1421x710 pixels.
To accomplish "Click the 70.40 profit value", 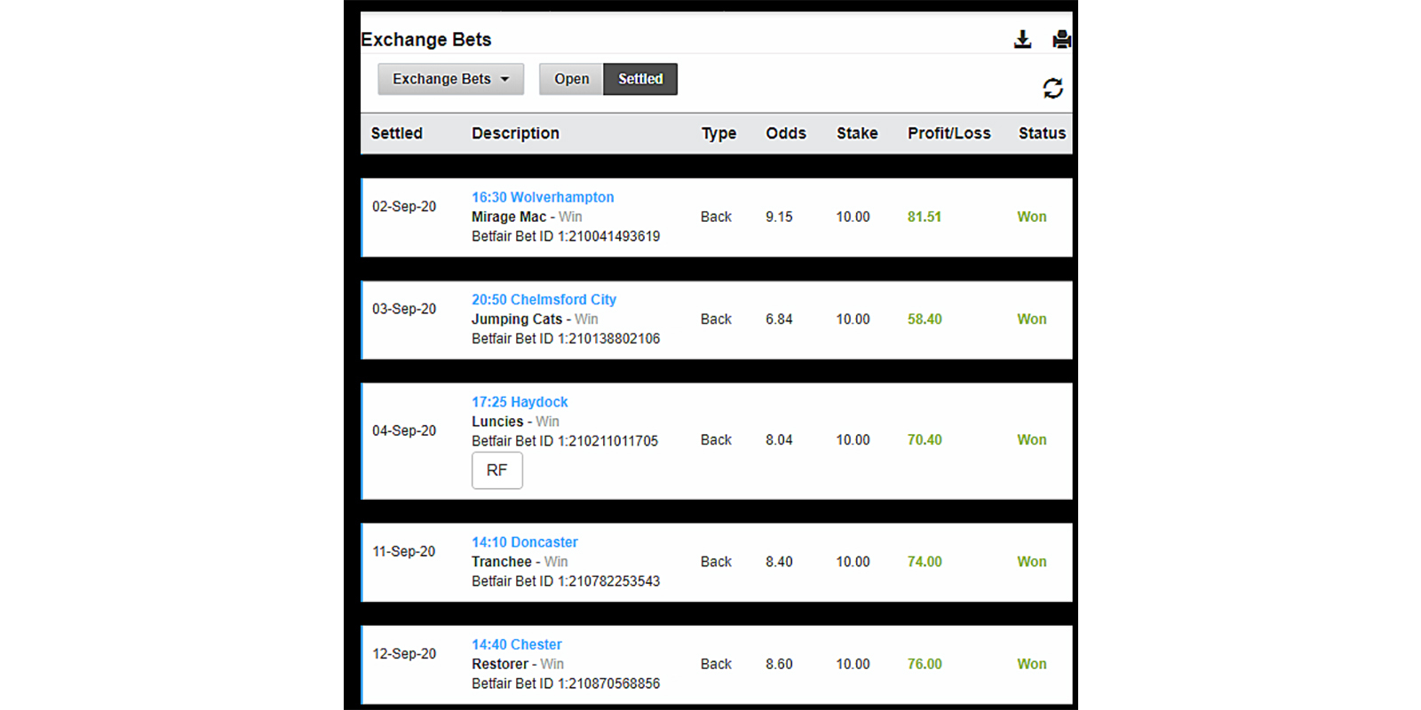I will point(925,440).
